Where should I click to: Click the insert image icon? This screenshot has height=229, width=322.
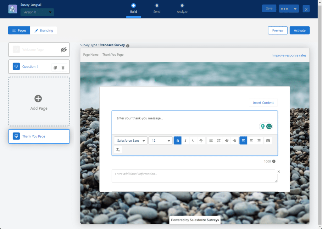point(268,141)
